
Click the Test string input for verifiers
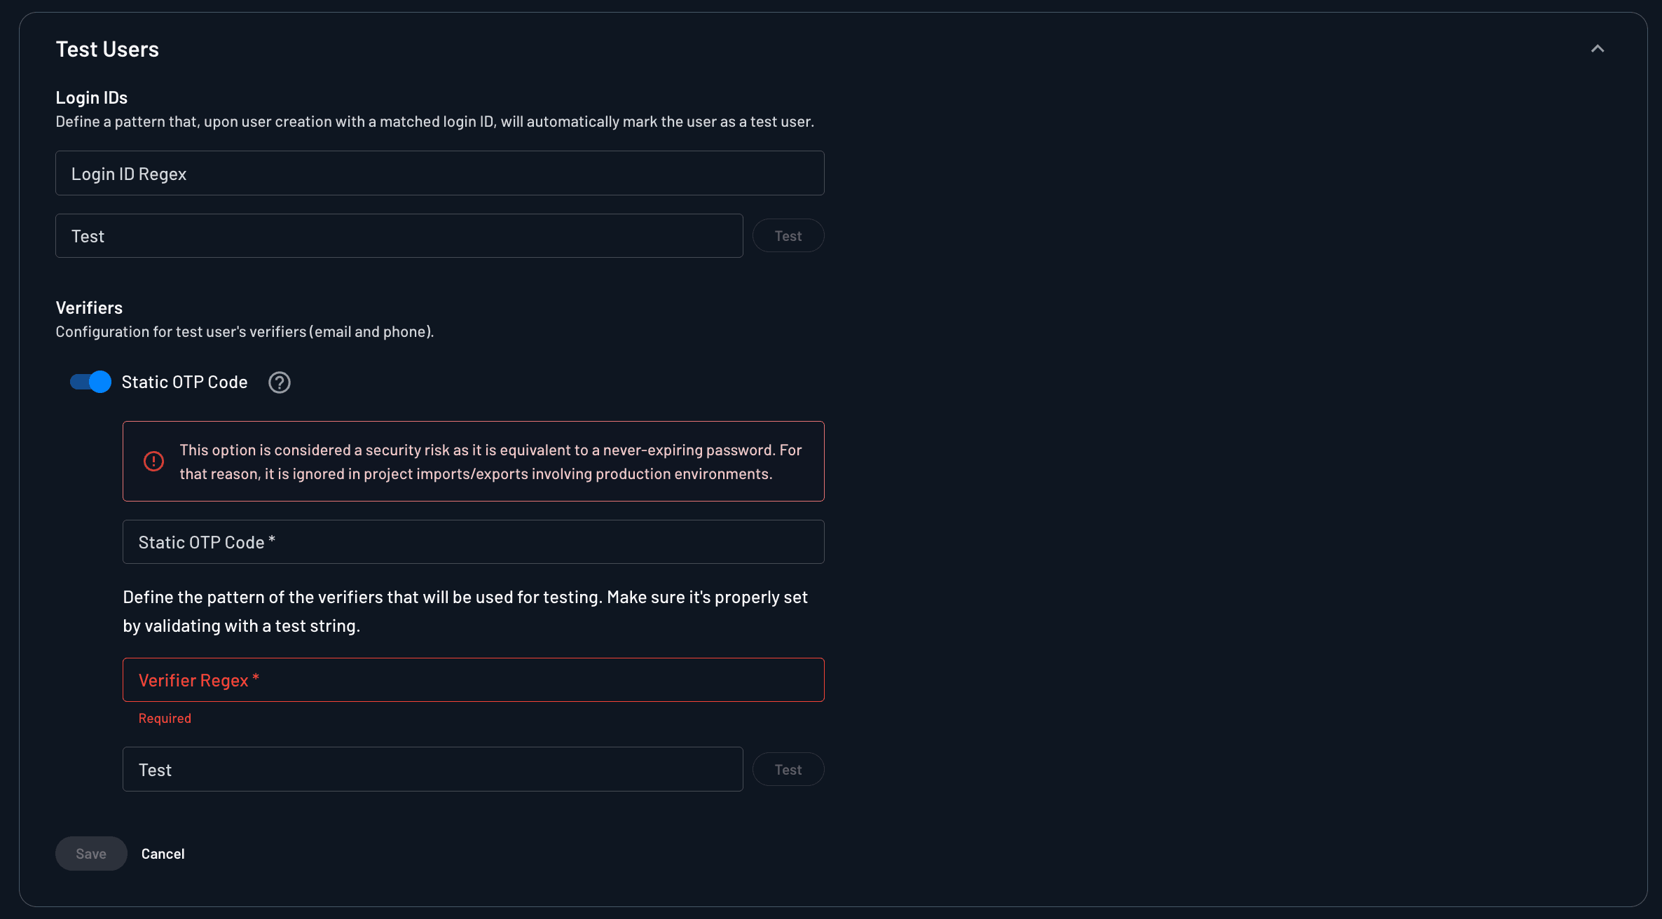click(432, 769)
